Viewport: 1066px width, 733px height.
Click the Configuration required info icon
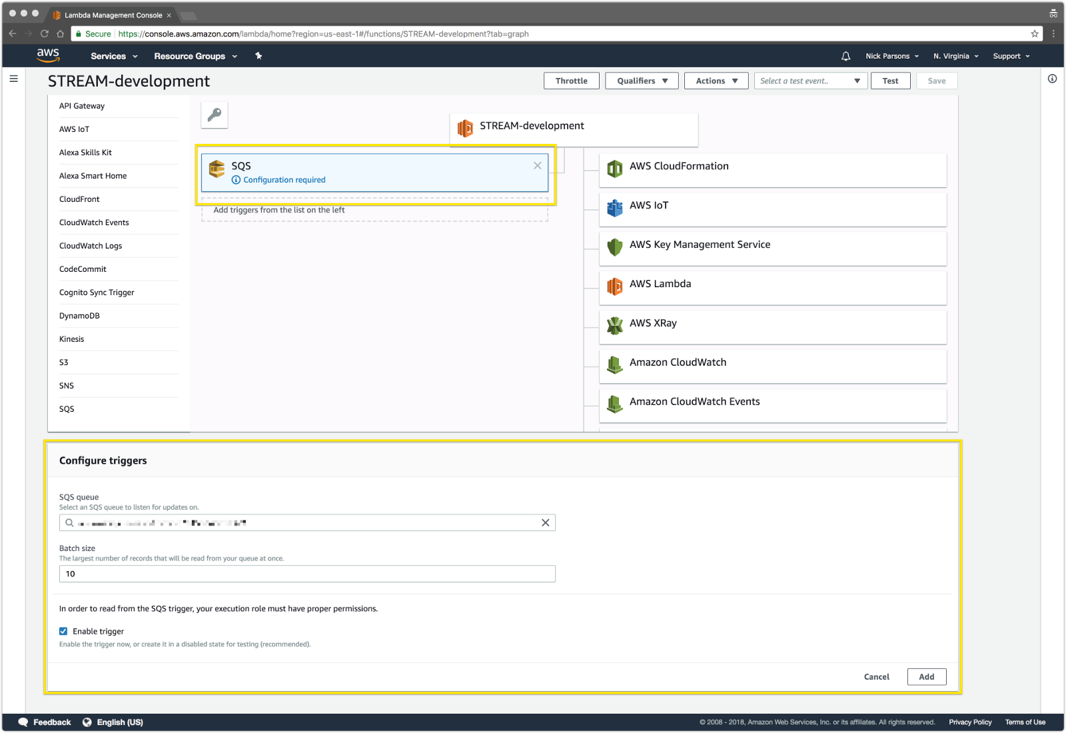pyautogui.click(x=236, y=180)
